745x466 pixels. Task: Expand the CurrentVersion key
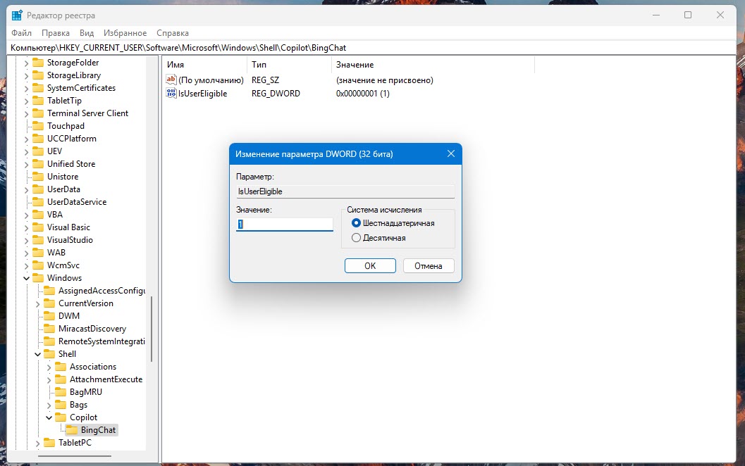37,303
